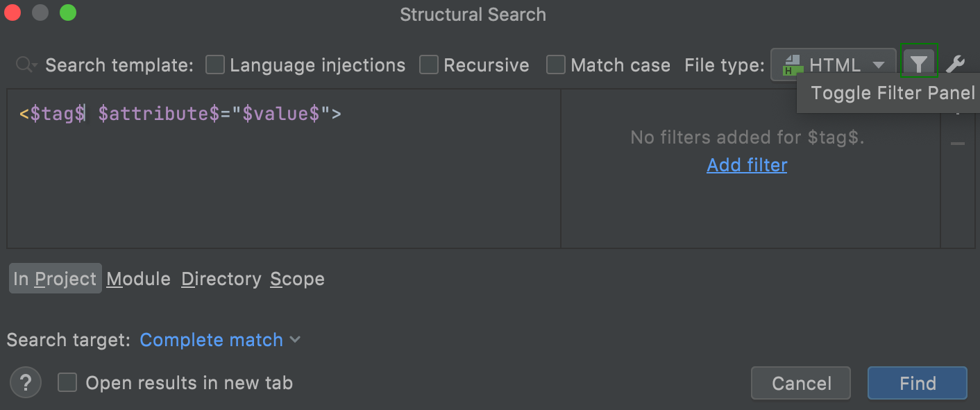
Task: Check the Recursive option
Action: pos(429,65)
